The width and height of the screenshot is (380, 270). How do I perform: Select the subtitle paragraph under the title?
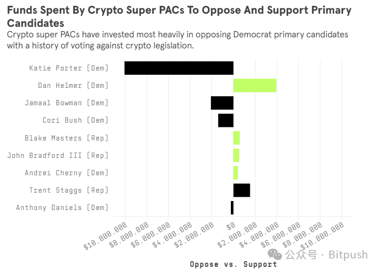point(178,40)
